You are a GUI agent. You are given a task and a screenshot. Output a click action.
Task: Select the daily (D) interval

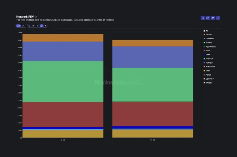point(29,26)
